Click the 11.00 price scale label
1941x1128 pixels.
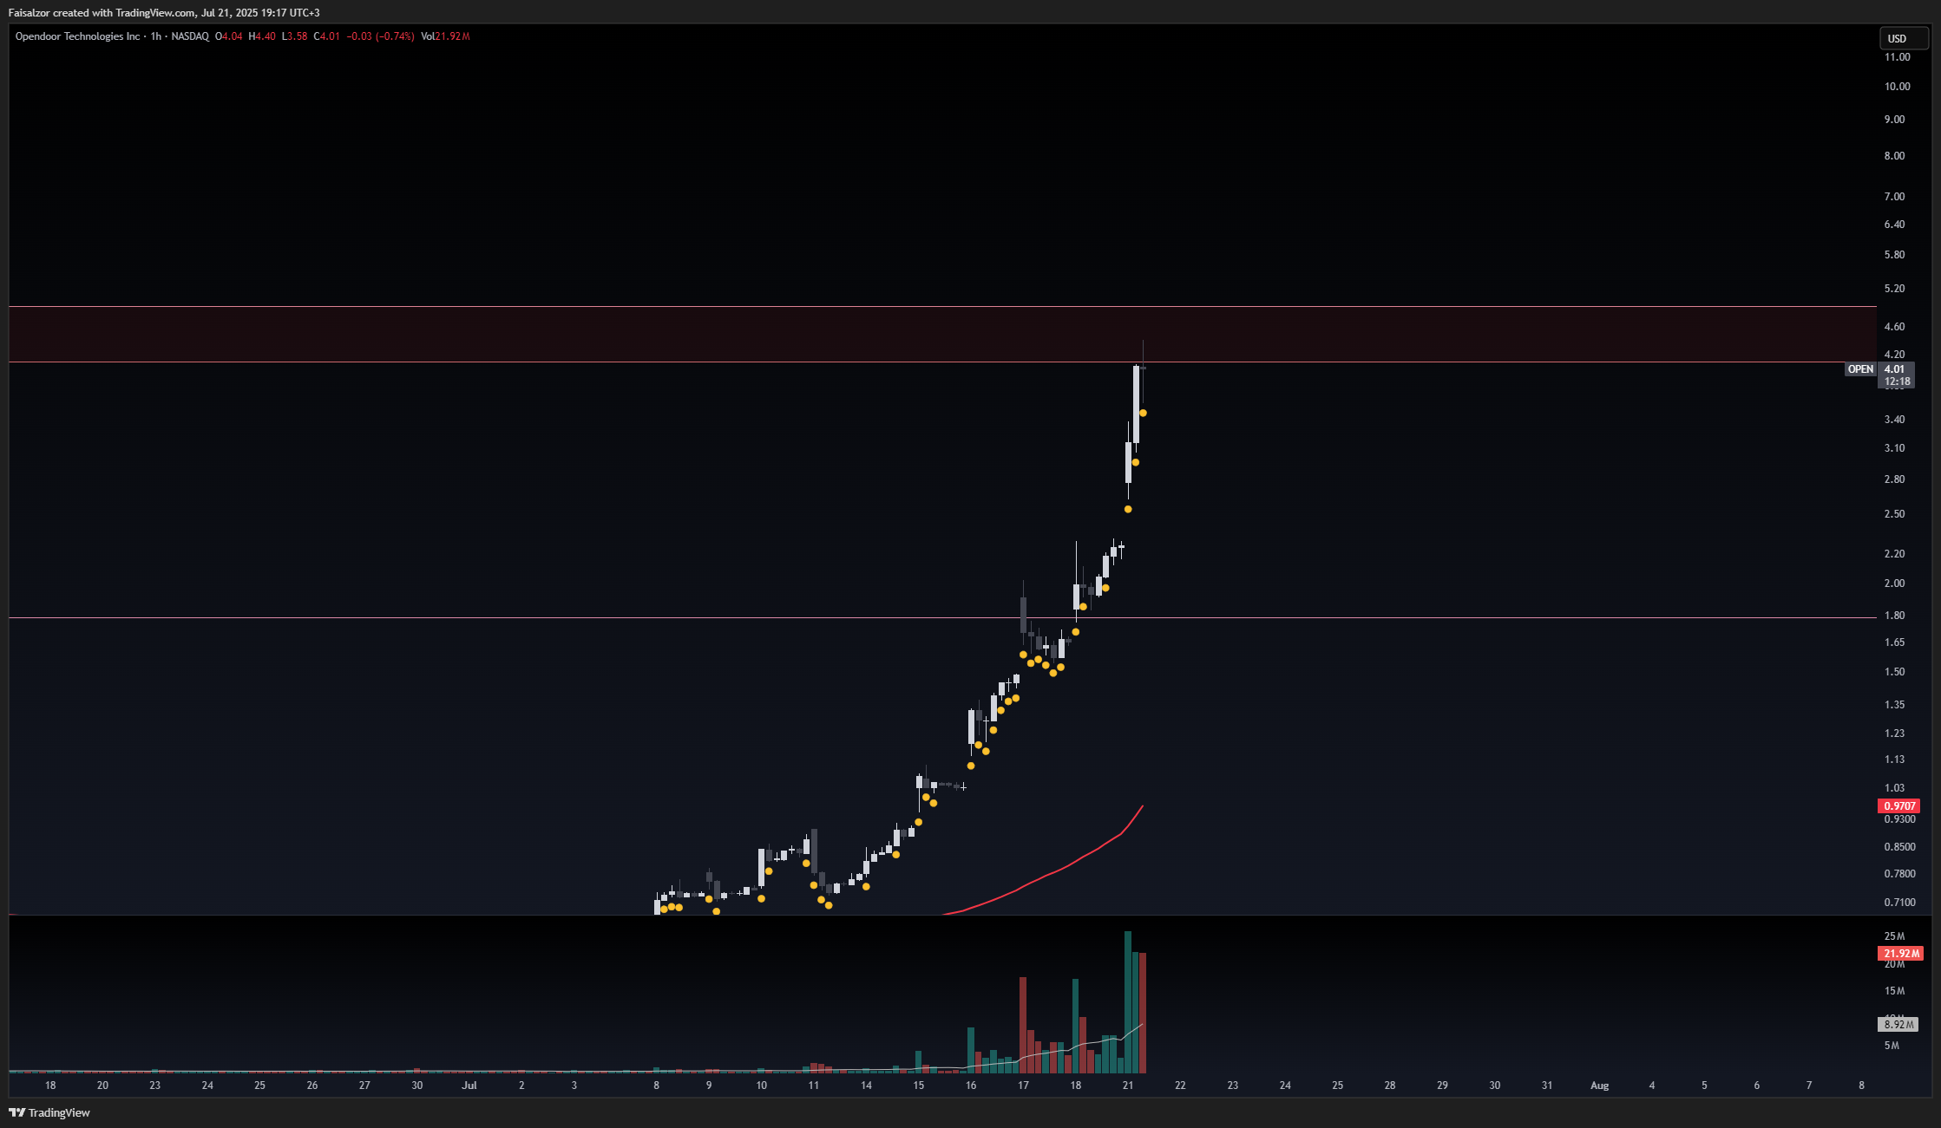[1897, 57]
